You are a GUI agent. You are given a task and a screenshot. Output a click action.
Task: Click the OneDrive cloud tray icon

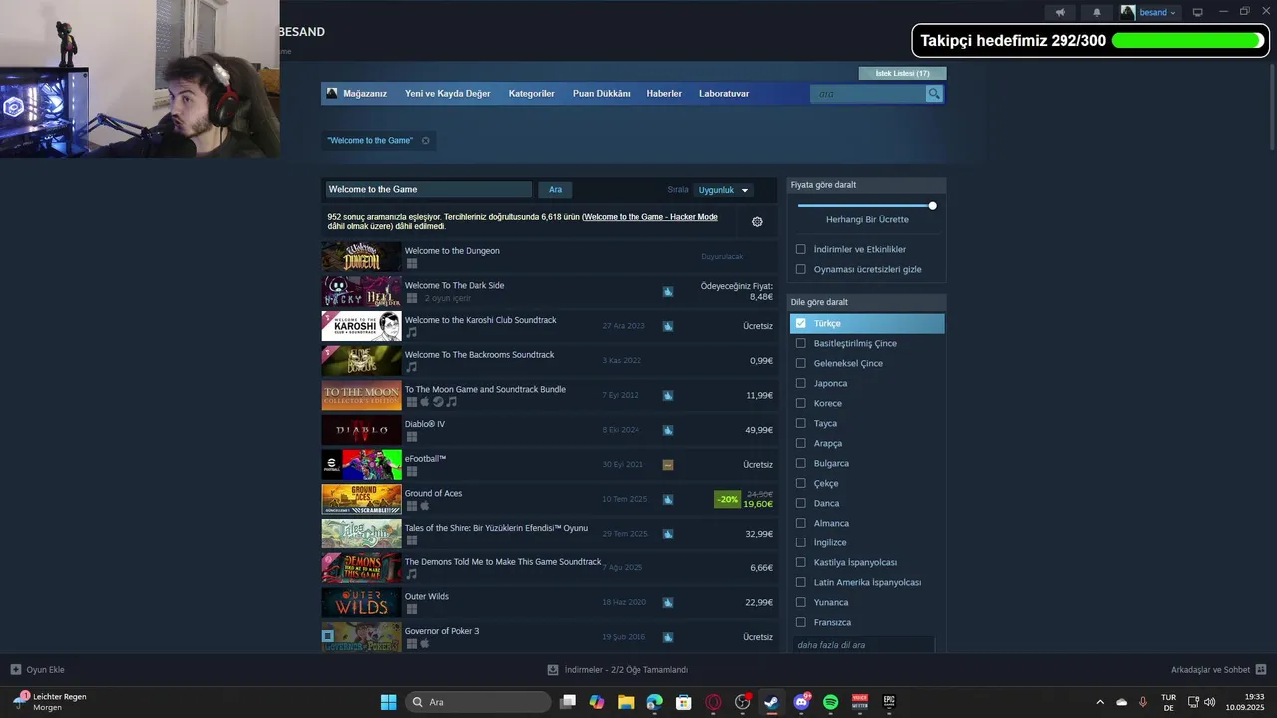(x=1122, y=702)
